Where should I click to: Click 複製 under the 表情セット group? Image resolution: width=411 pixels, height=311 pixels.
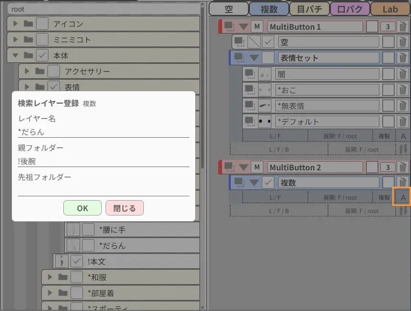(x=384, y=136)
